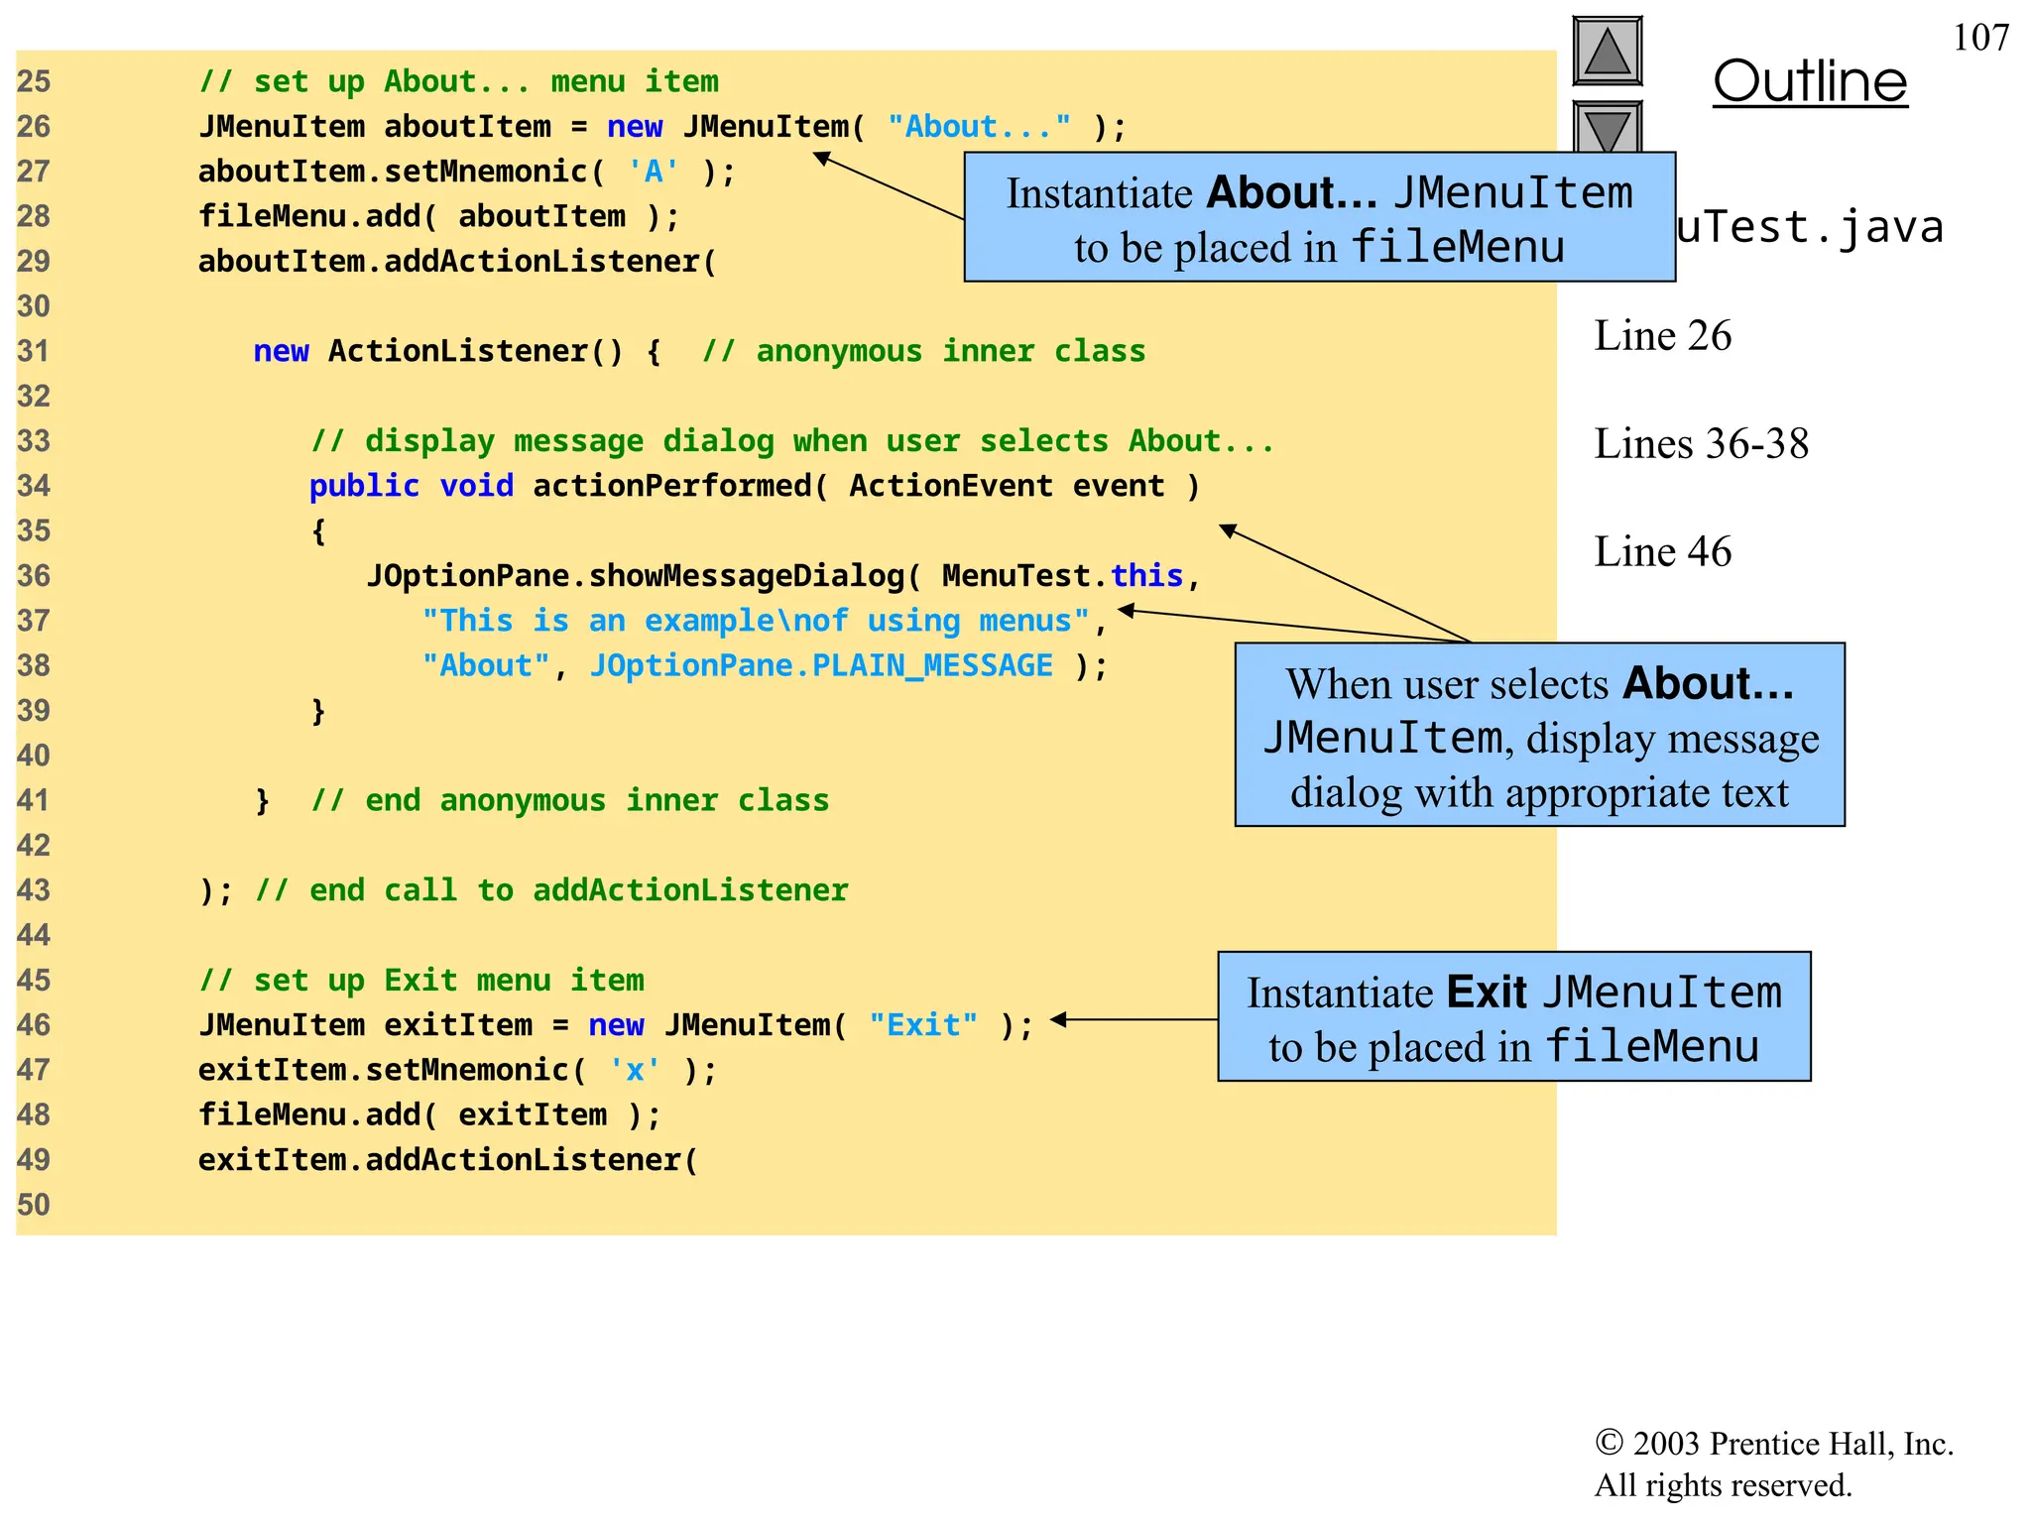
Task: Click the "Exit" string literal
Action: pos(923,1025)
